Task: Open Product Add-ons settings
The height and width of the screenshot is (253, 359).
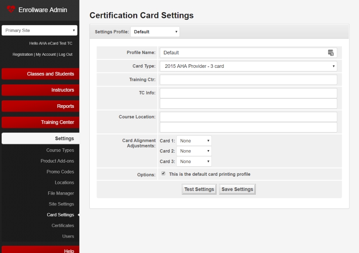Action: pyautogui.click(x=57, y=161)
